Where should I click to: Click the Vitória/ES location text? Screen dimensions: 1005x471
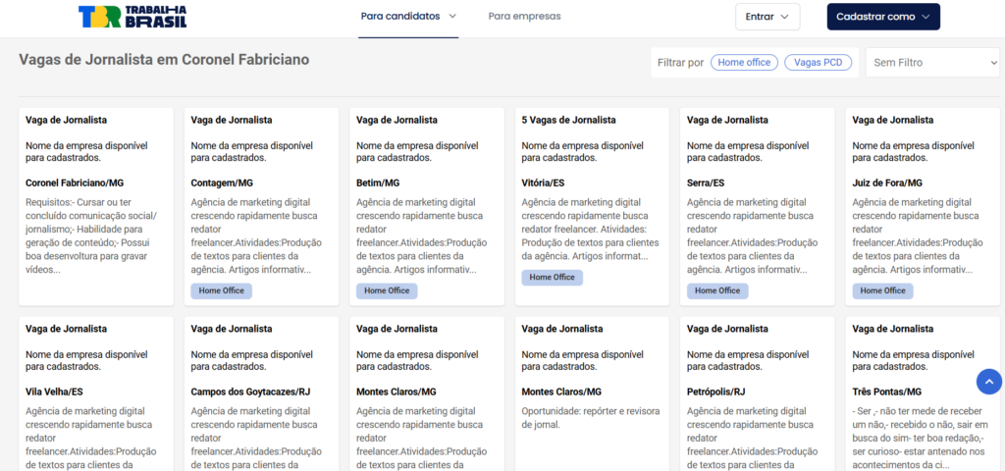click(543, 183)
